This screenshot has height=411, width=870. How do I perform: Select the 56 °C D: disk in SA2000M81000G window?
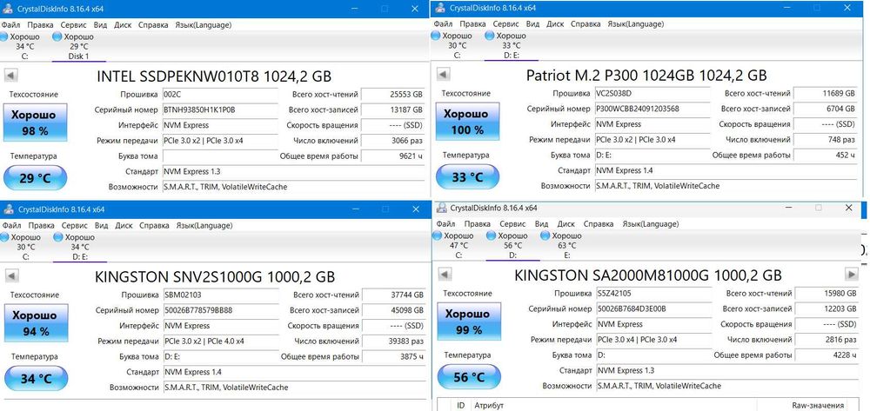pos(512,245)
